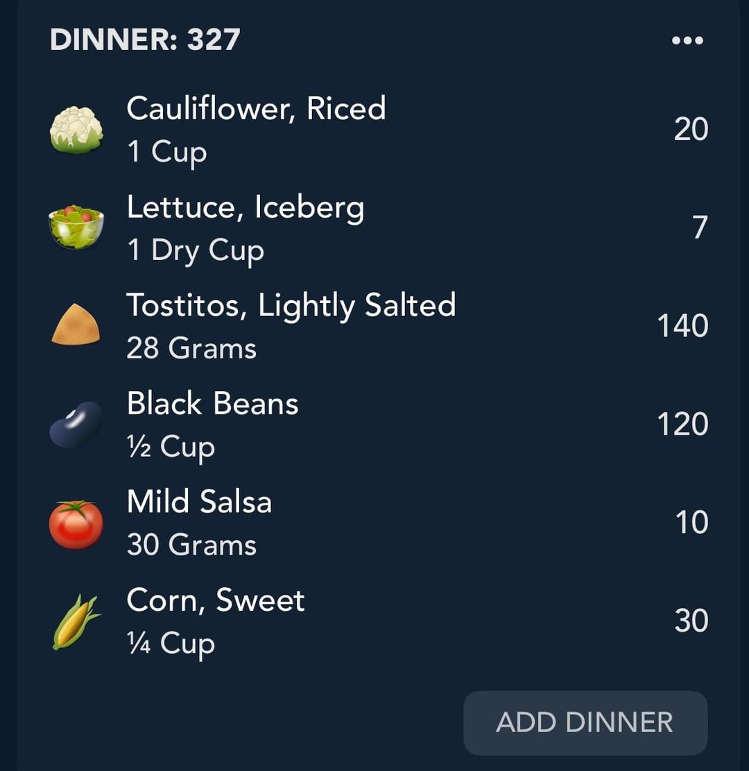The height and width of the screenshot is (771, 749).
Task: Click the ADD DINNER button
Action: [585, 722]
